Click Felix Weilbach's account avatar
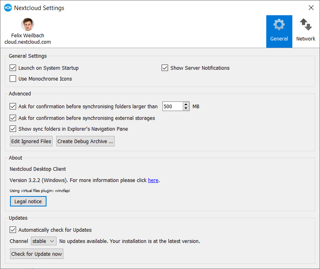Image resolution: width=320 pixels, height=269 pixels. tap(28, 25)
